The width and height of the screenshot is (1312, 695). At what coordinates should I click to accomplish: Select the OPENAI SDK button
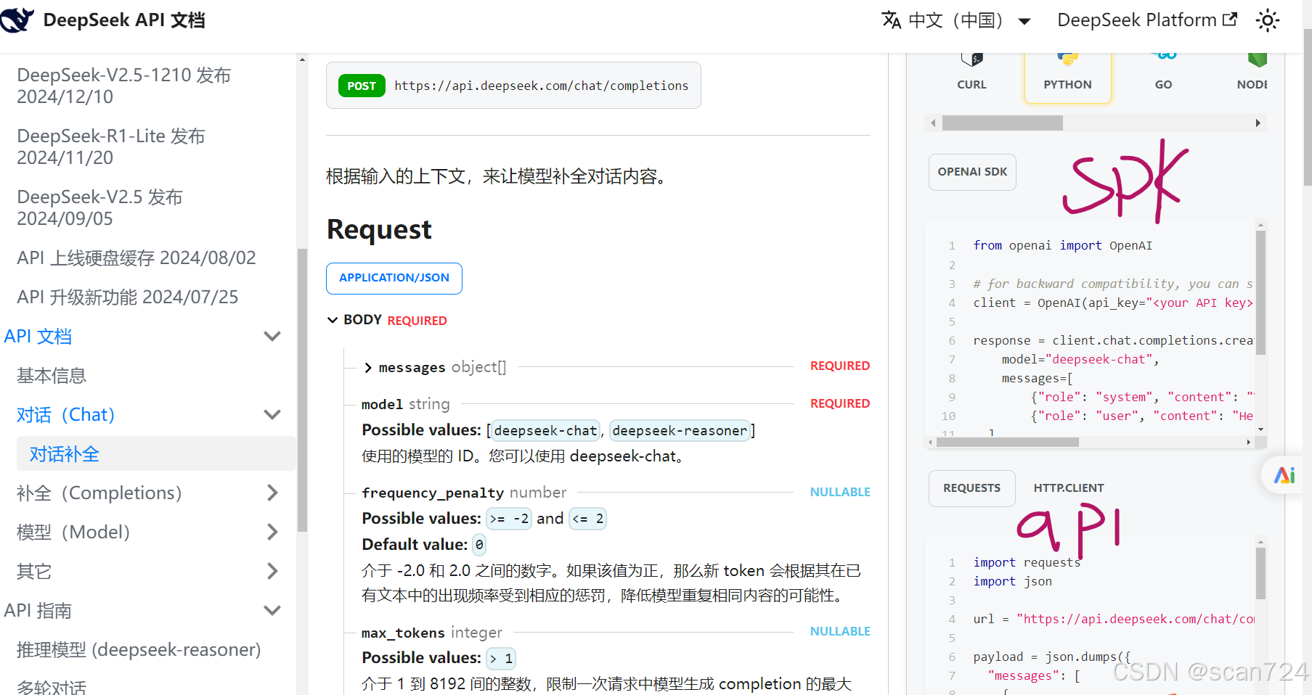point(972,172)
